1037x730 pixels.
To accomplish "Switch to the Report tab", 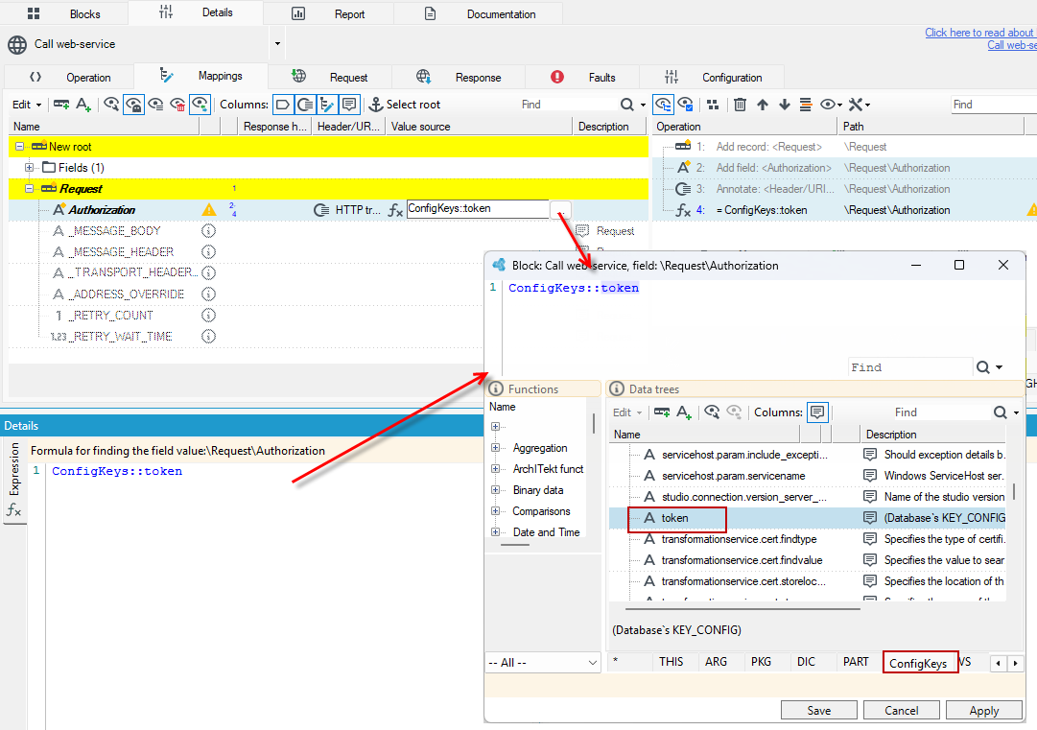I will (328, 13).
